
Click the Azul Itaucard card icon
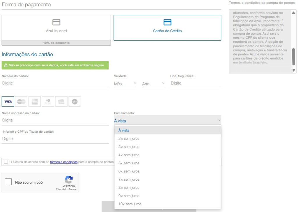coord(56,22)
